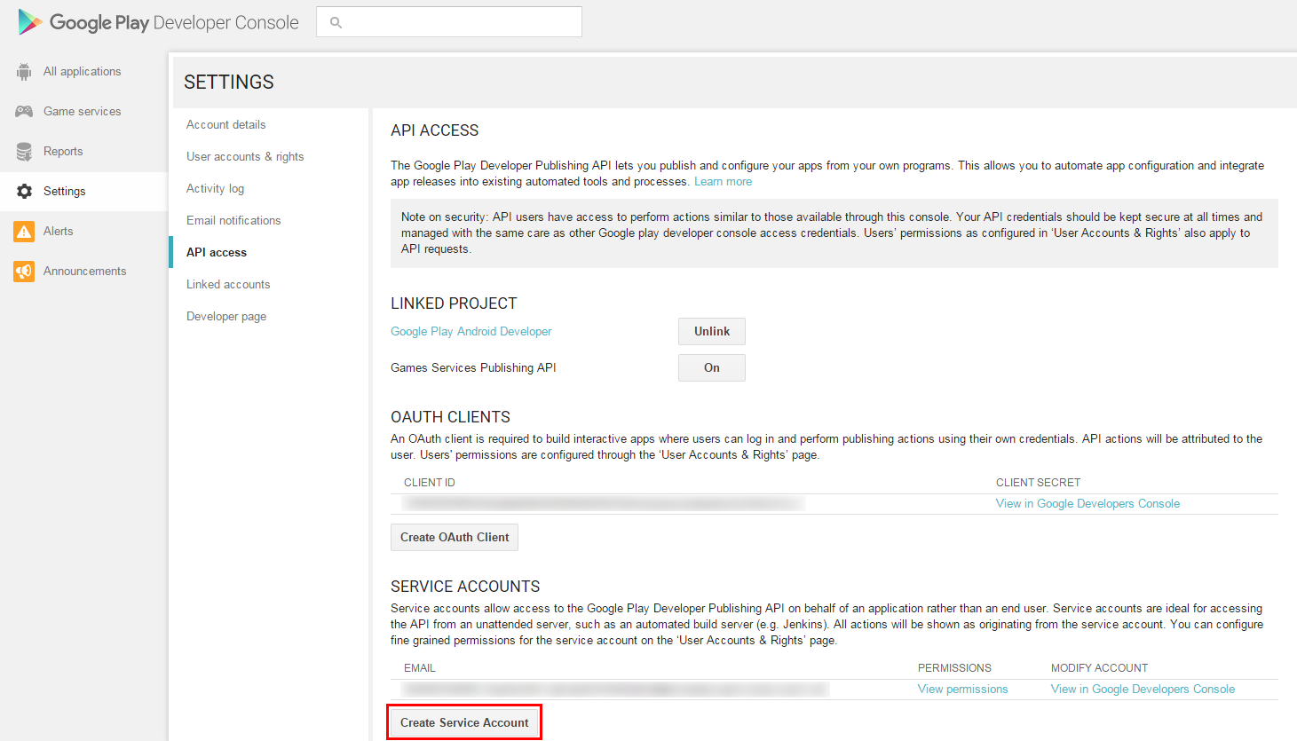Open the Learn more link
Image resolution: width=1297 pixels, height=741 pixels.
click(x=723, y=181)
